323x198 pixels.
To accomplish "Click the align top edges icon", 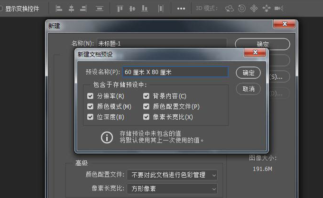I will tap(120, 9).
